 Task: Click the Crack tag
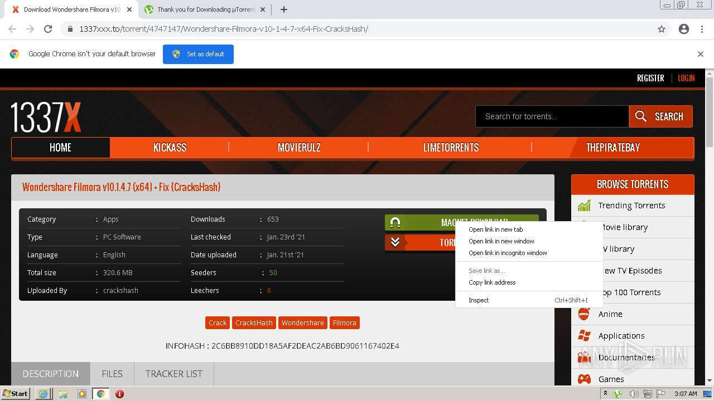tap(218, 322)
